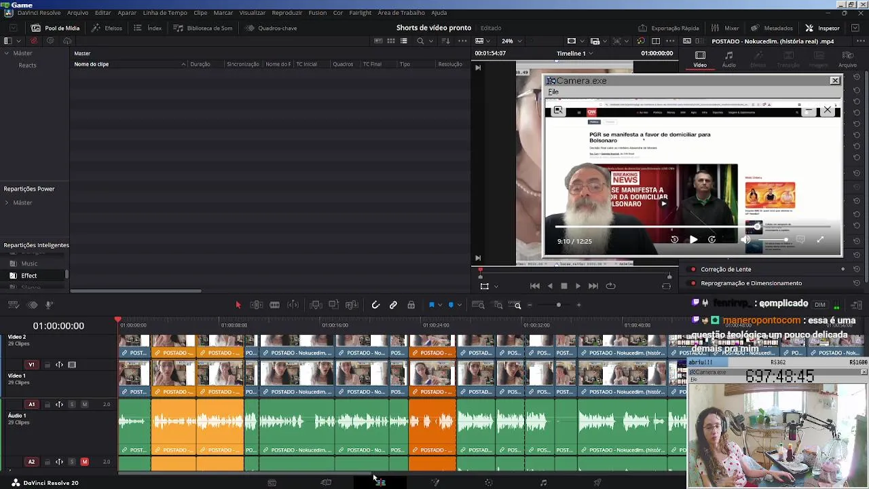Play the timeline in the viewer
Viewport: 869px width, 489px height.
point(578,286)
